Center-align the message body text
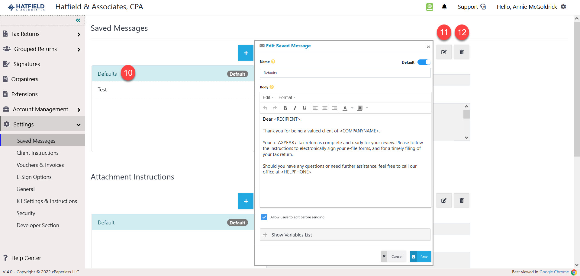580x276 pixels. point(325,108)
